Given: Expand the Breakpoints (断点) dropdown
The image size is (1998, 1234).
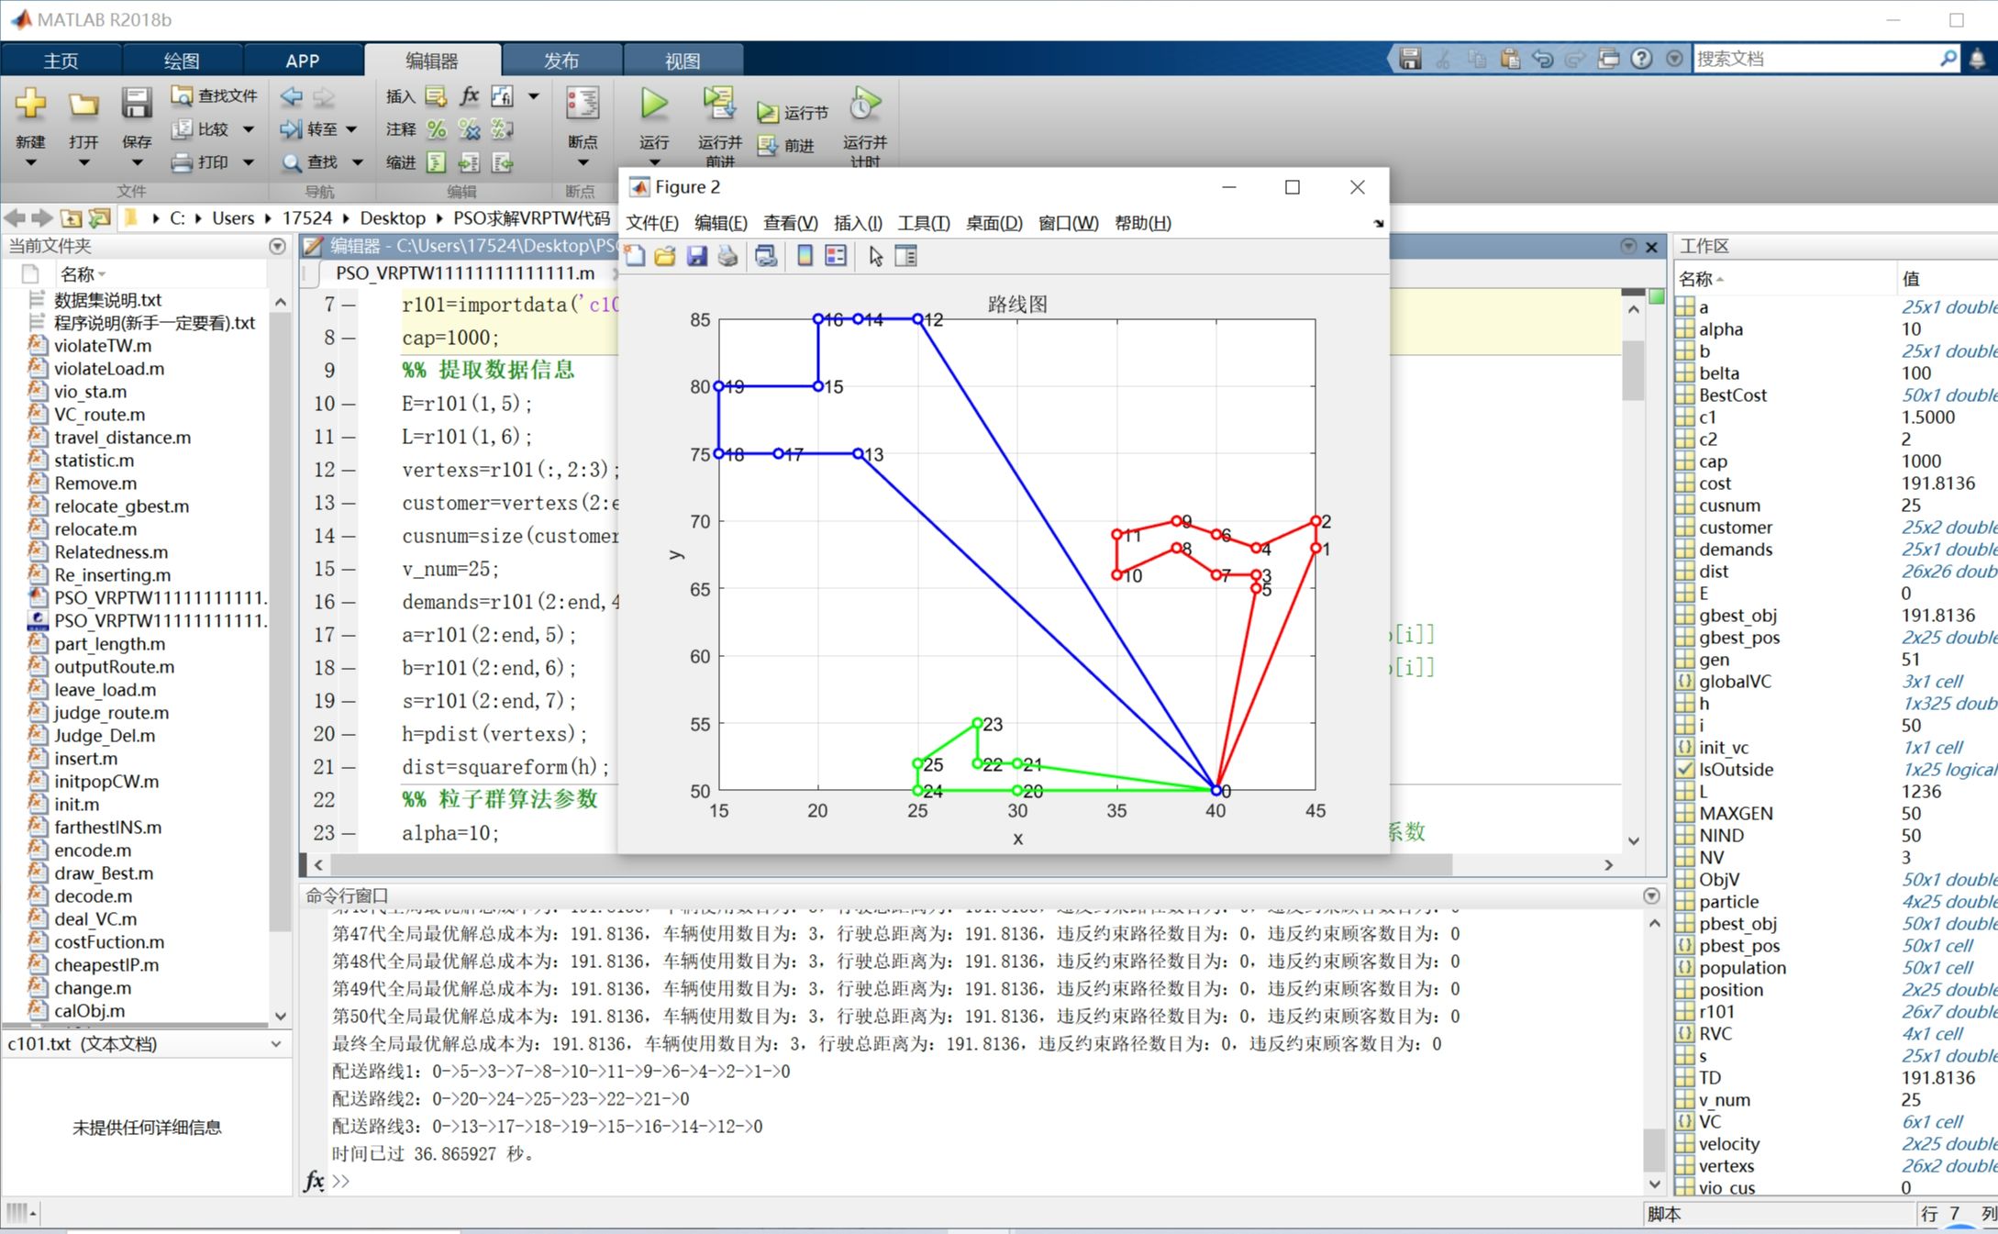Looking at the screenshot, I should [583, 163].
